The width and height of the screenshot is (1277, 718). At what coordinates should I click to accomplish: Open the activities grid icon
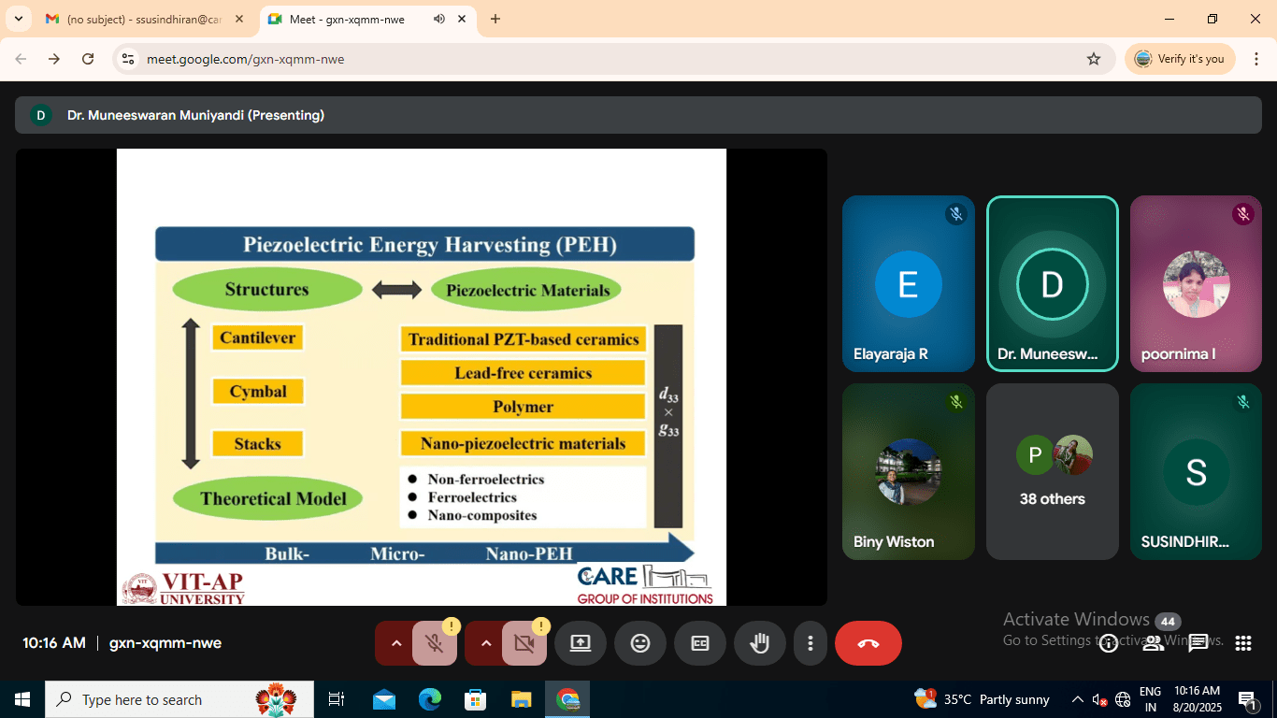click(x=1242, y=642)
